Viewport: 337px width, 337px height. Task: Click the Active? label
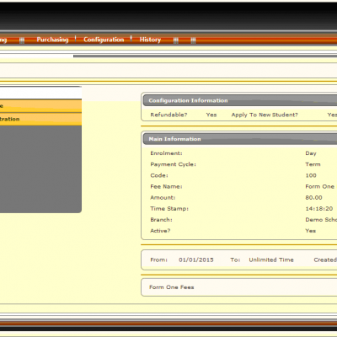[160, 231]
